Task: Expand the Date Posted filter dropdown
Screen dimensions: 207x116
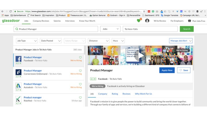Action: pyautogui.click(x=51, y=41)
